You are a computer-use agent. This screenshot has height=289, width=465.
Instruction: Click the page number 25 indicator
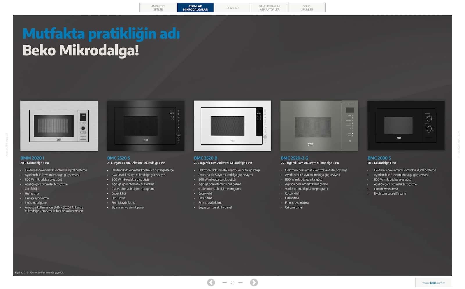point(233,283)
